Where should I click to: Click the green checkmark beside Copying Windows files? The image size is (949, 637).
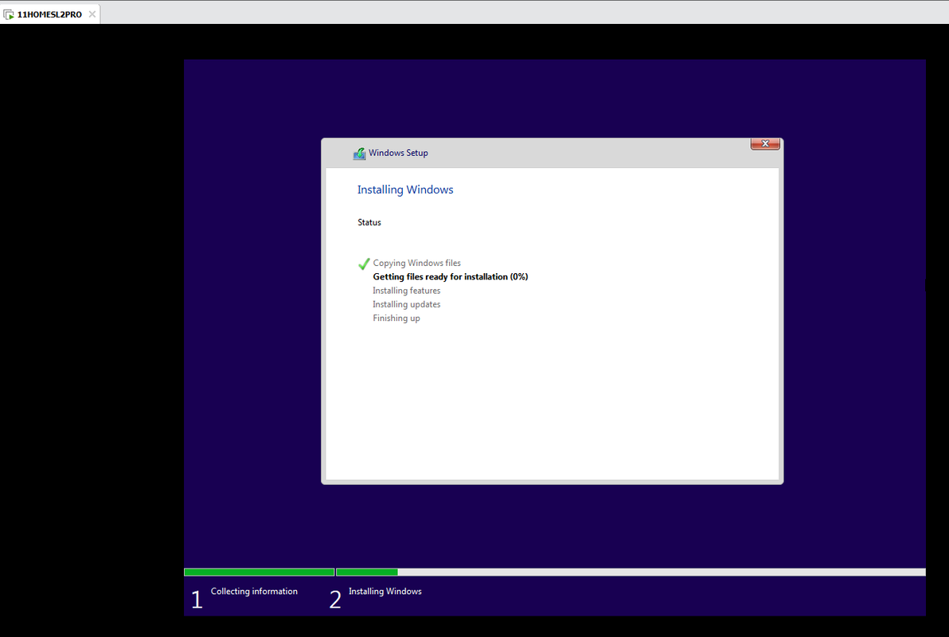pos(364,264)
